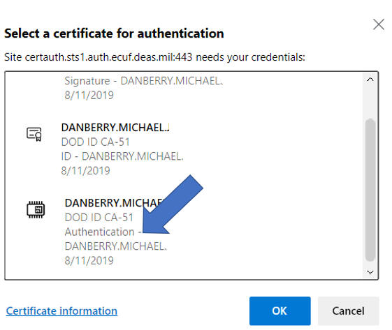
Task: Select the ID DANBERRY.MICHAEL certificate name
Action: tap(115, 128)
